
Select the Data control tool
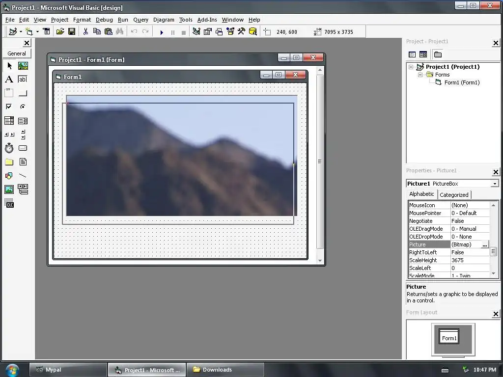pyautogui.click(x=23, y=189)
